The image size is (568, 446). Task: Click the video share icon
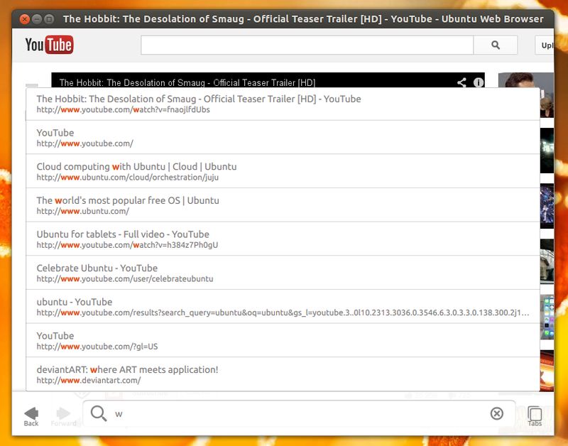coord(461,82)
